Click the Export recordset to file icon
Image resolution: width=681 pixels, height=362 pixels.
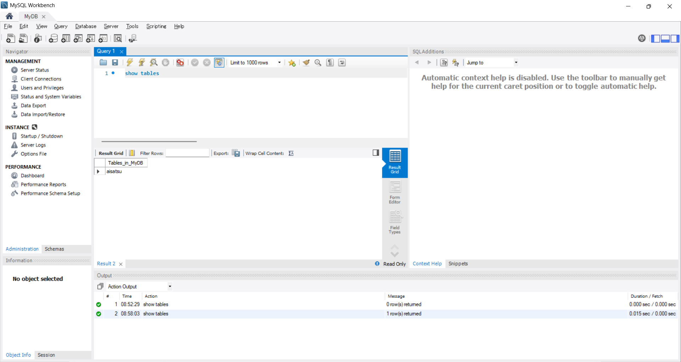pos(236,153)
